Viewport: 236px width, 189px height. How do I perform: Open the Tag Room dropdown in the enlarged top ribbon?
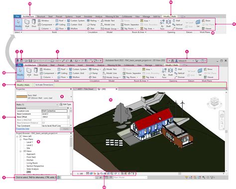pos(135,28)
